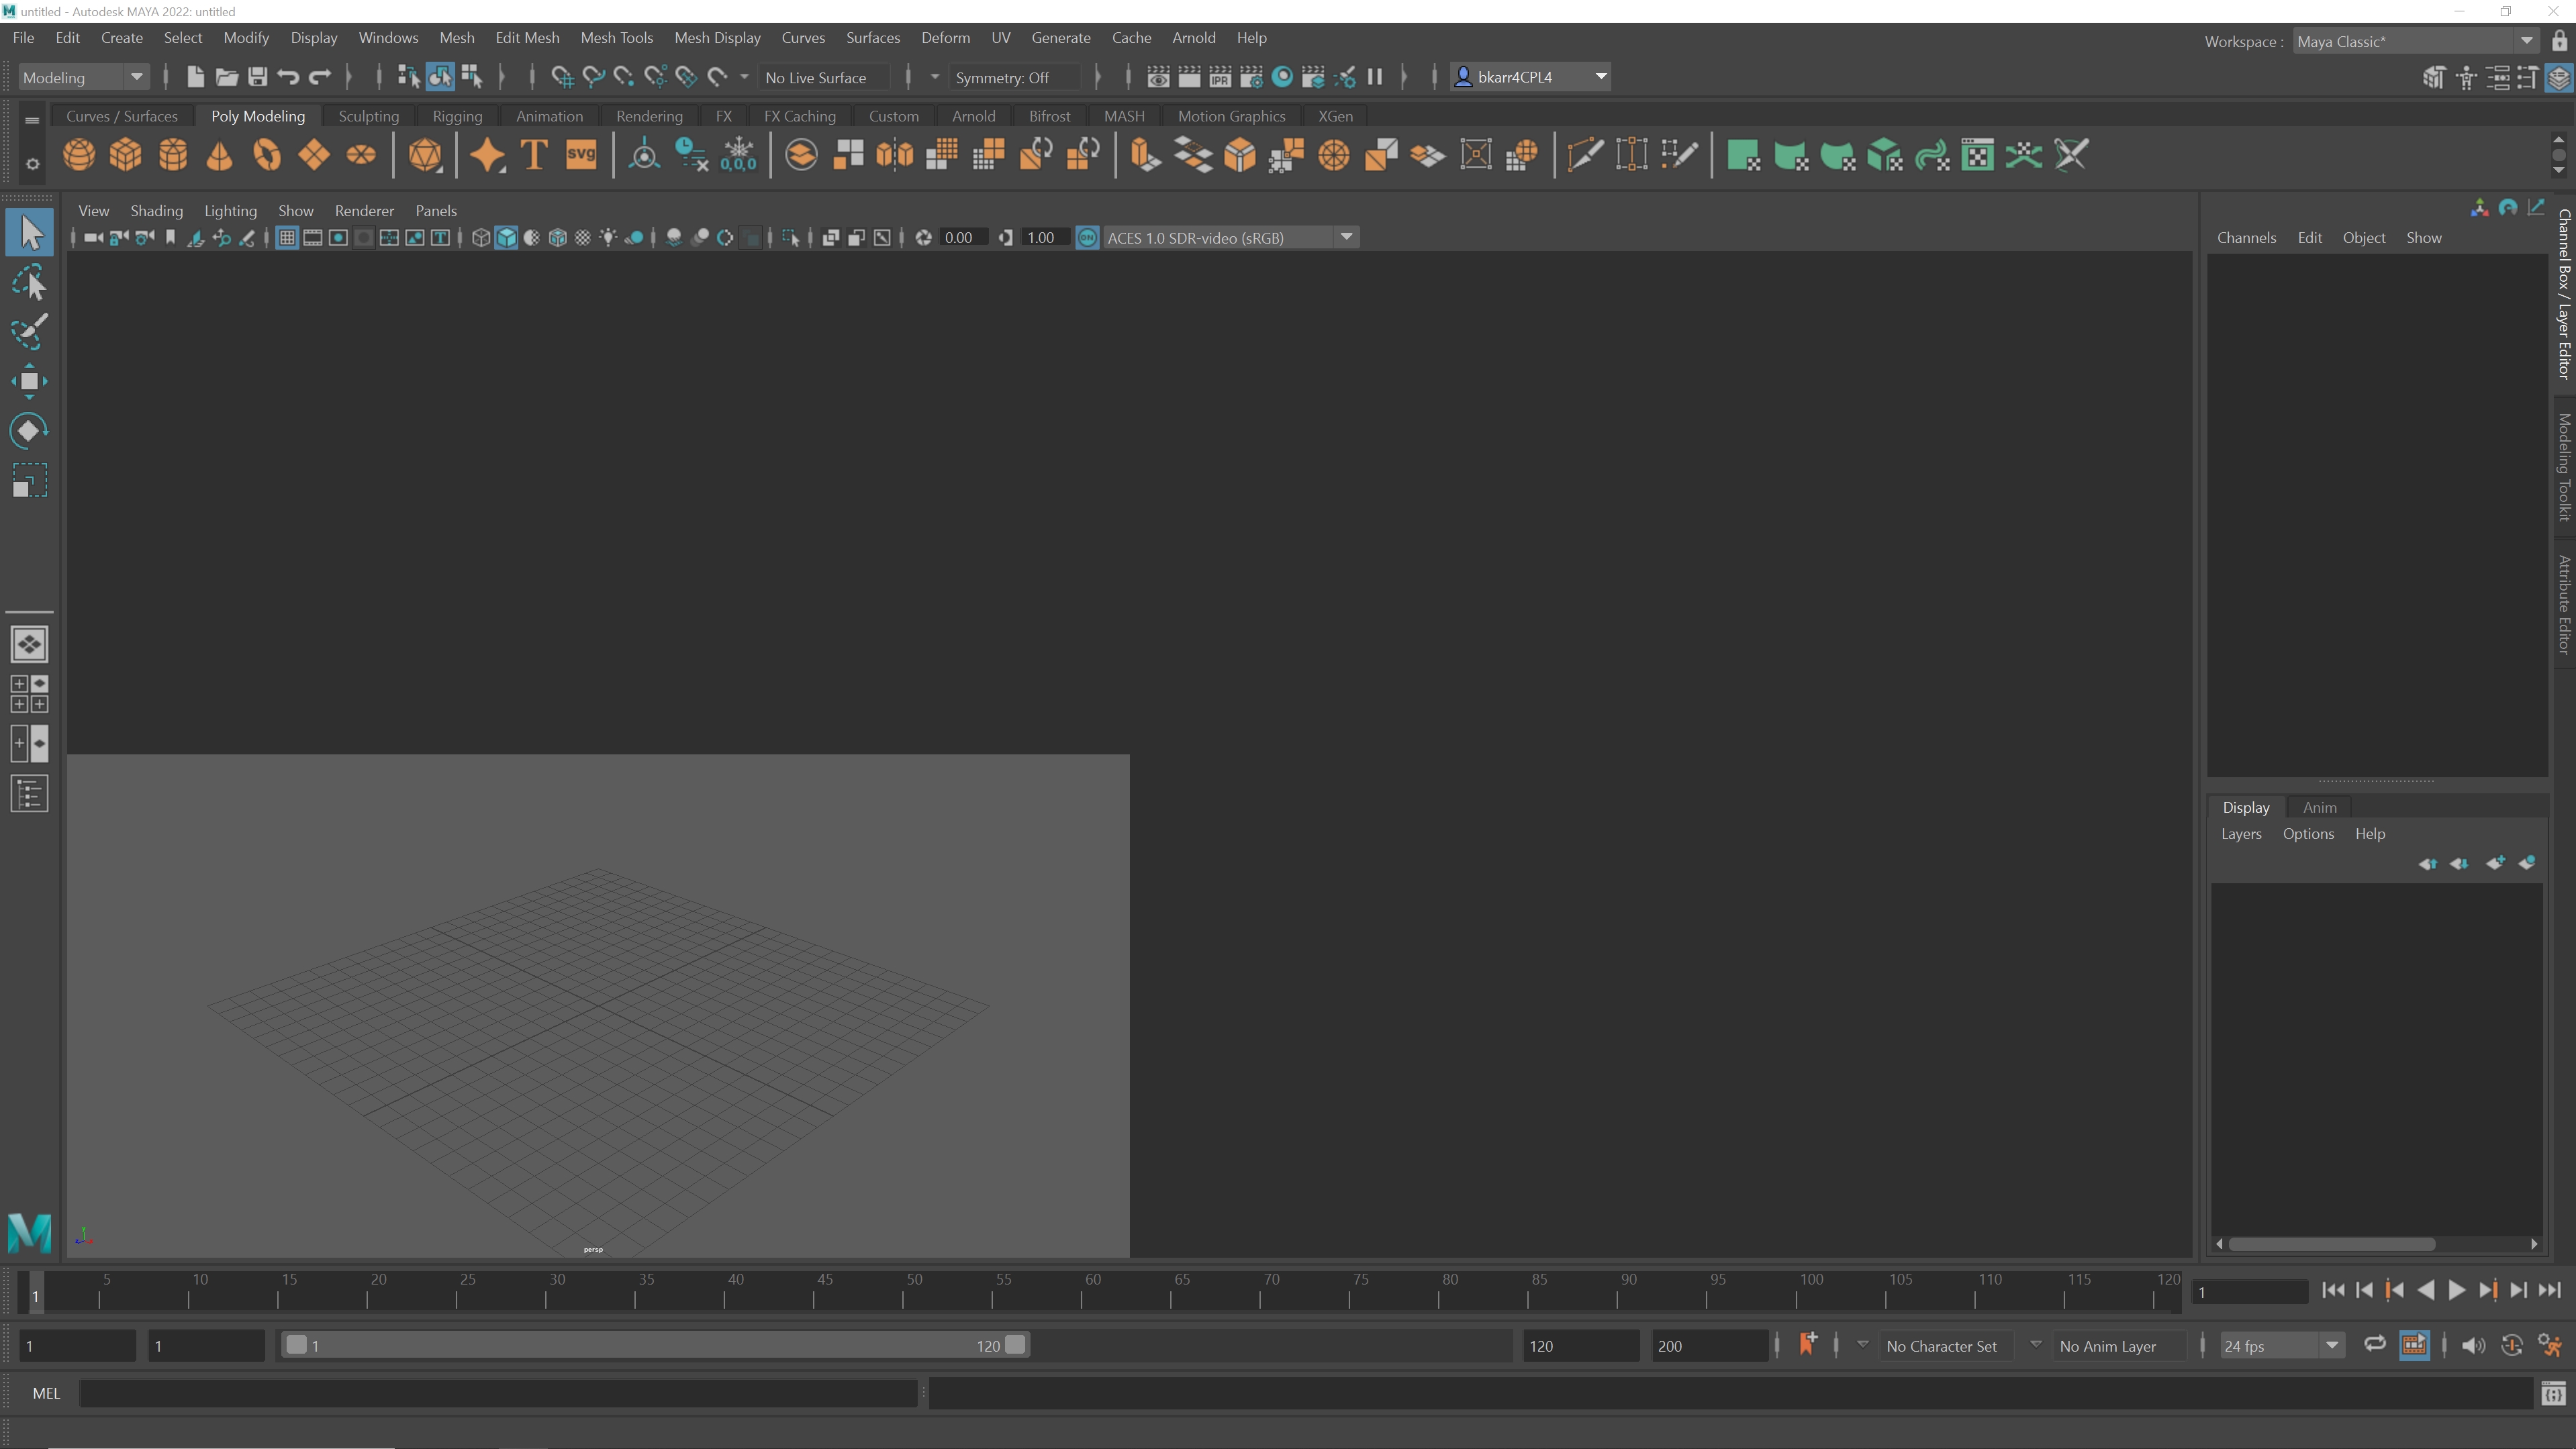Click Options in the Layer Editor
Image resolution: width=2576 pixels, height=1449 pixels.
(x=2309, y=833)
